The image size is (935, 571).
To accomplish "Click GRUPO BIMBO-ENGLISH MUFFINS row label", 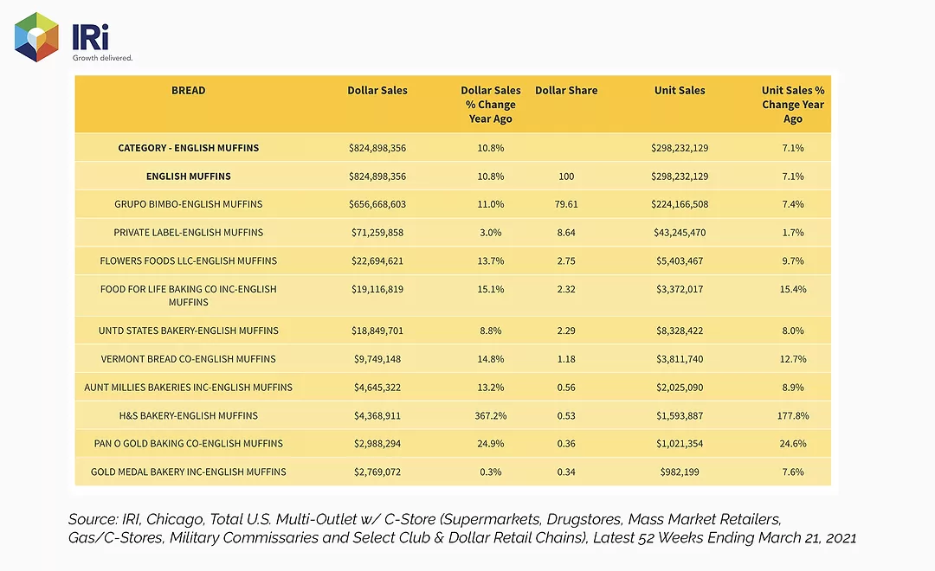I will [189, 204].
